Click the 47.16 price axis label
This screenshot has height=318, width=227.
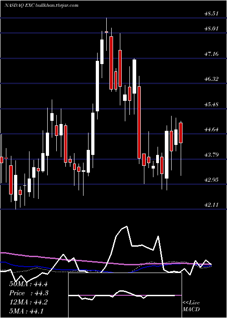212,54
